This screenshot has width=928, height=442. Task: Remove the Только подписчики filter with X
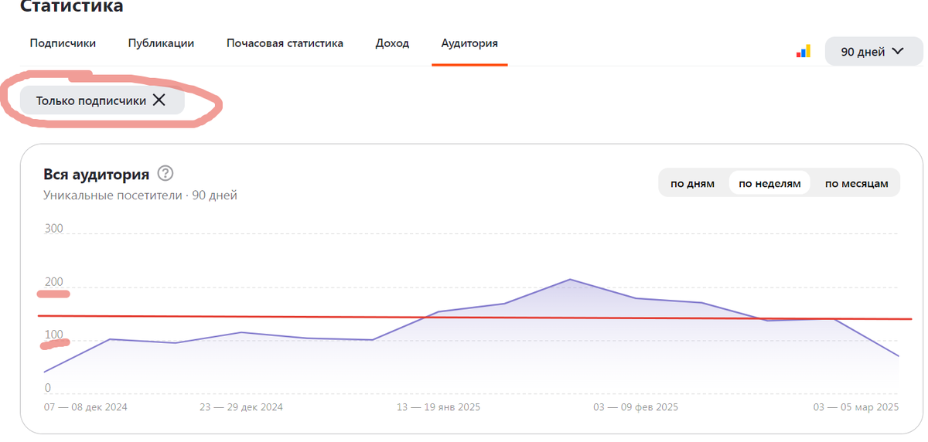click(159, 100)
